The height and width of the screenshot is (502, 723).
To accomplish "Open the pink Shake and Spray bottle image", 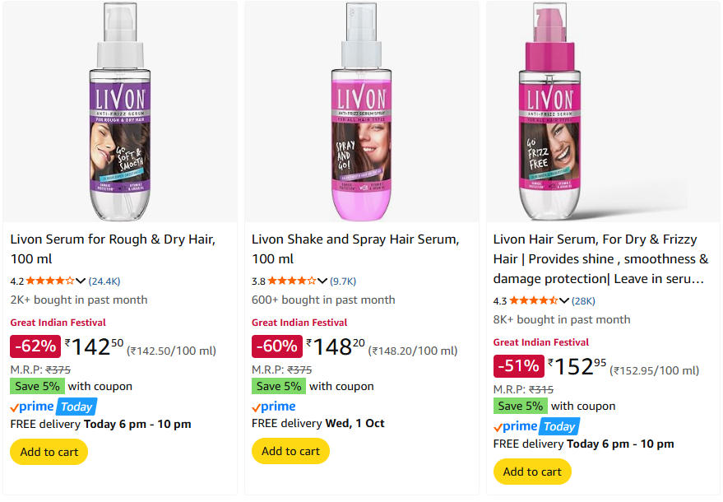I will click(361, 113).
